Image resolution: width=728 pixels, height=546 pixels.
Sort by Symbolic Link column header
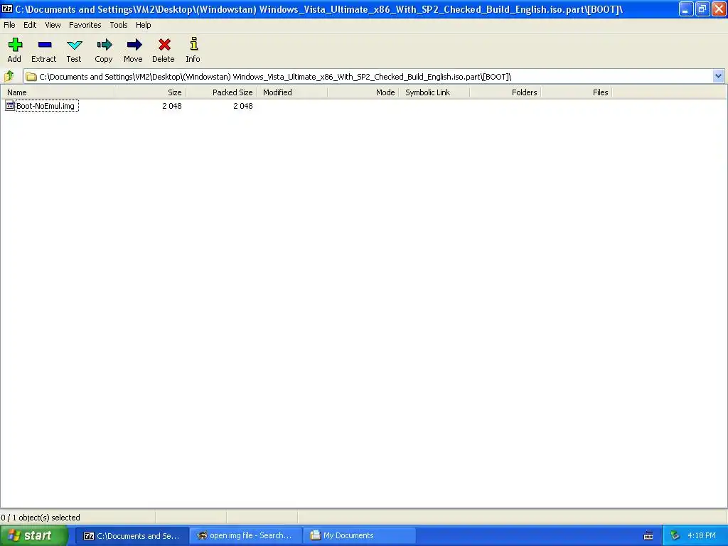(434, 92)
